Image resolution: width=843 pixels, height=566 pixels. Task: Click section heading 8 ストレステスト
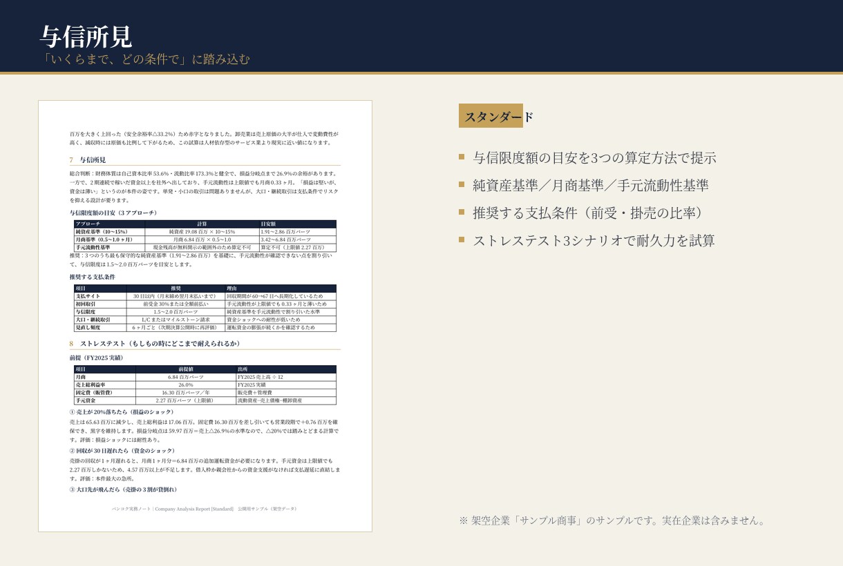[155, 343]
